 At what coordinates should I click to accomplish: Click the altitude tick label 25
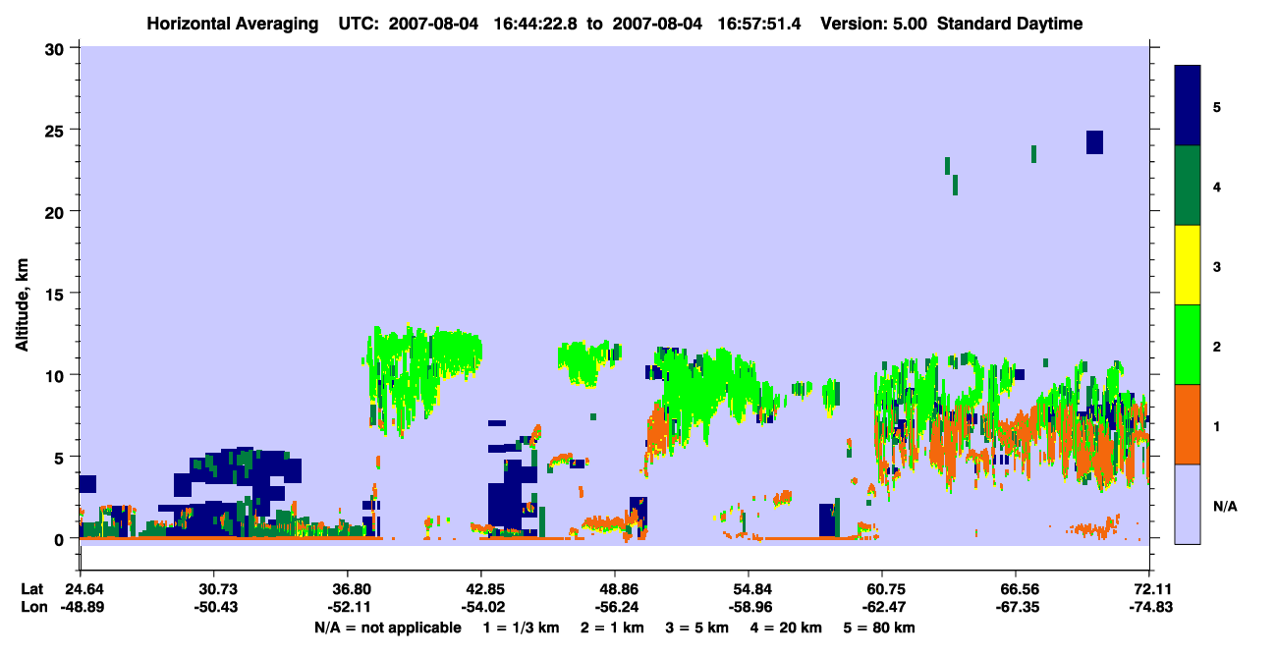57,130
